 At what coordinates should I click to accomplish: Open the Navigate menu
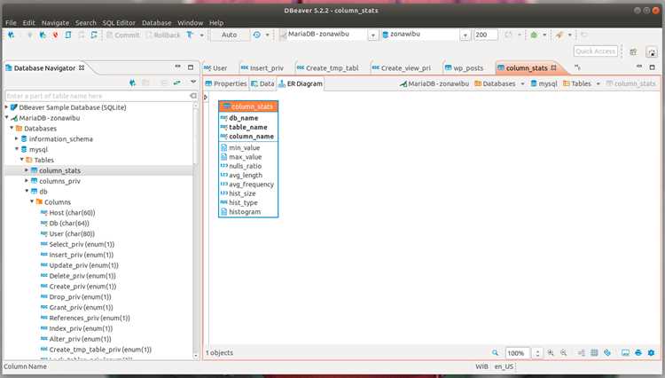click(x=55, y=23)
